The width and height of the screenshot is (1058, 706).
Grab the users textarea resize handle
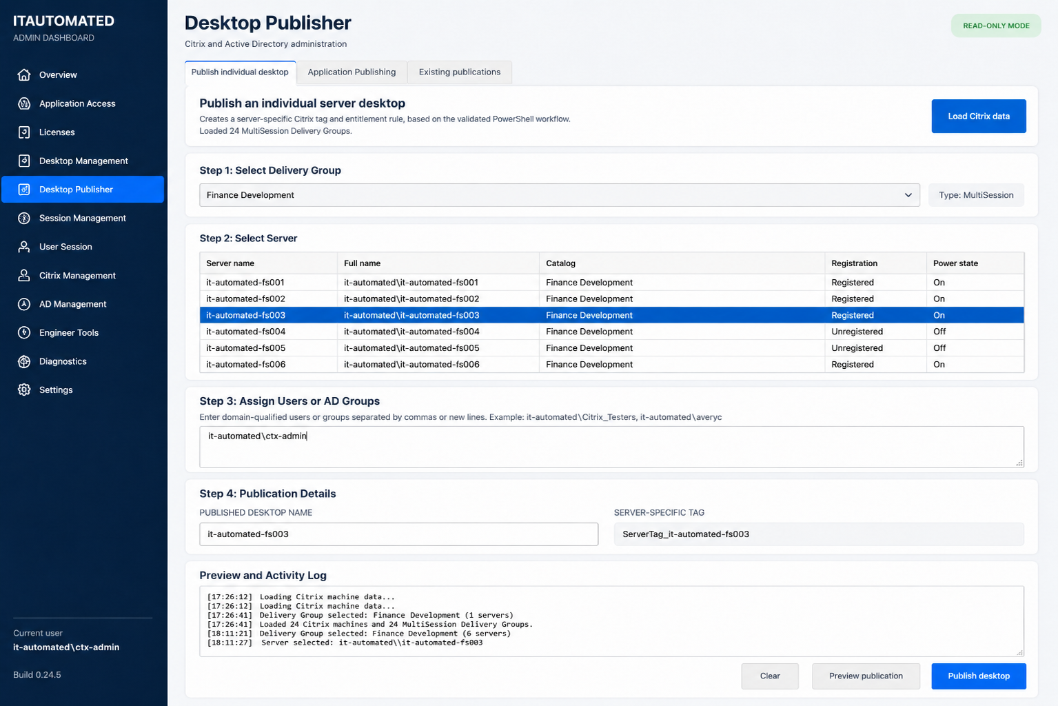[x=1019, y=463]
